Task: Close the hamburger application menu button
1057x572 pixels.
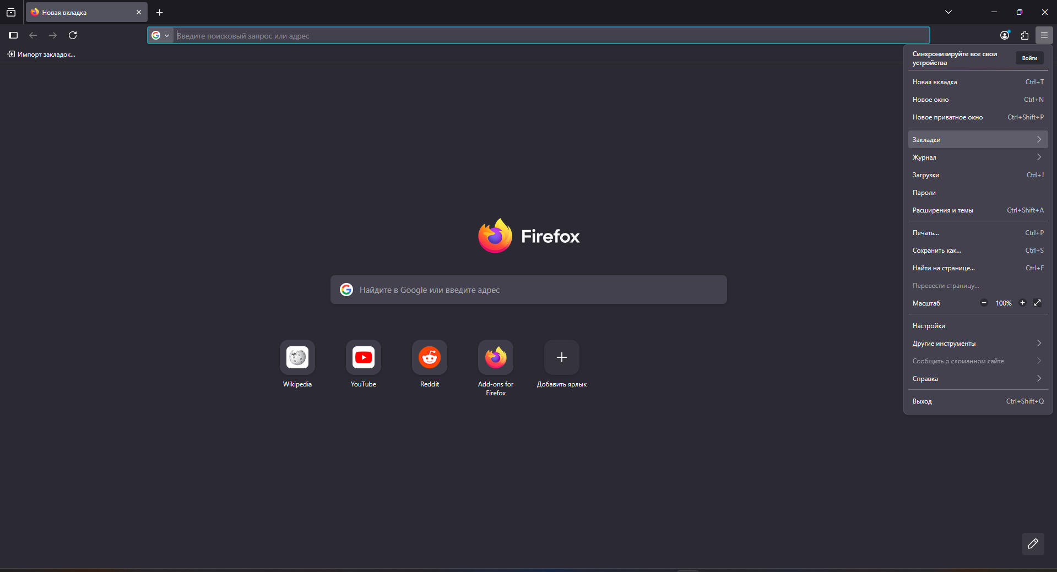Action: coord(1044,35)
